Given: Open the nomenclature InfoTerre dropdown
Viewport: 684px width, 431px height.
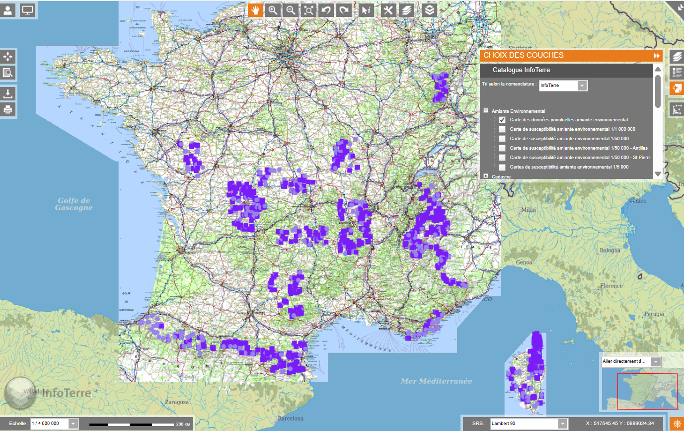Looking at the screenshot, I should pyautogui.click(x=582, y=86).
